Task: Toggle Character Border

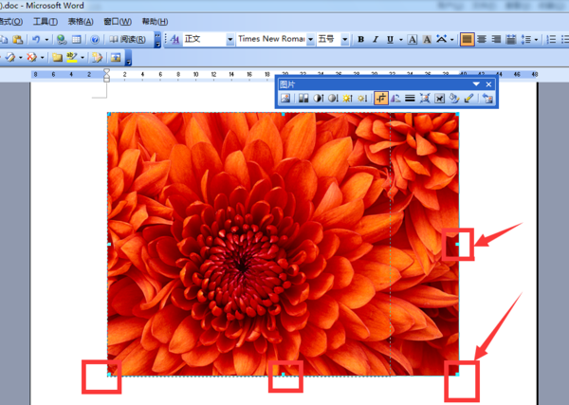Action: pyautogui.click(x=413, y=39)
